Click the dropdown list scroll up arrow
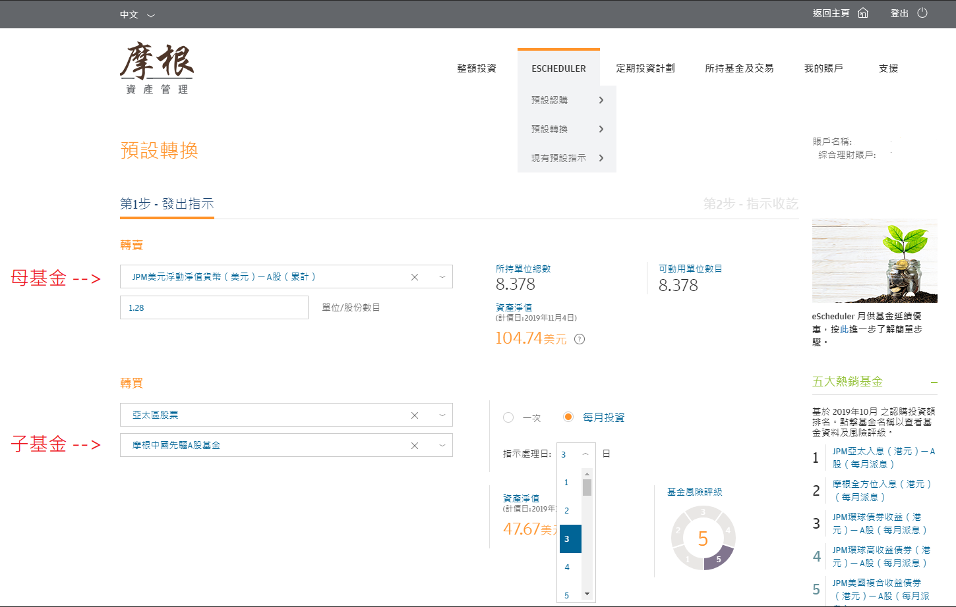 [587, 473]
